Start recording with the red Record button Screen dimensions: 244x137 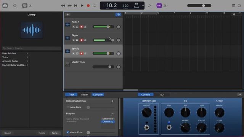coord(88,6)
